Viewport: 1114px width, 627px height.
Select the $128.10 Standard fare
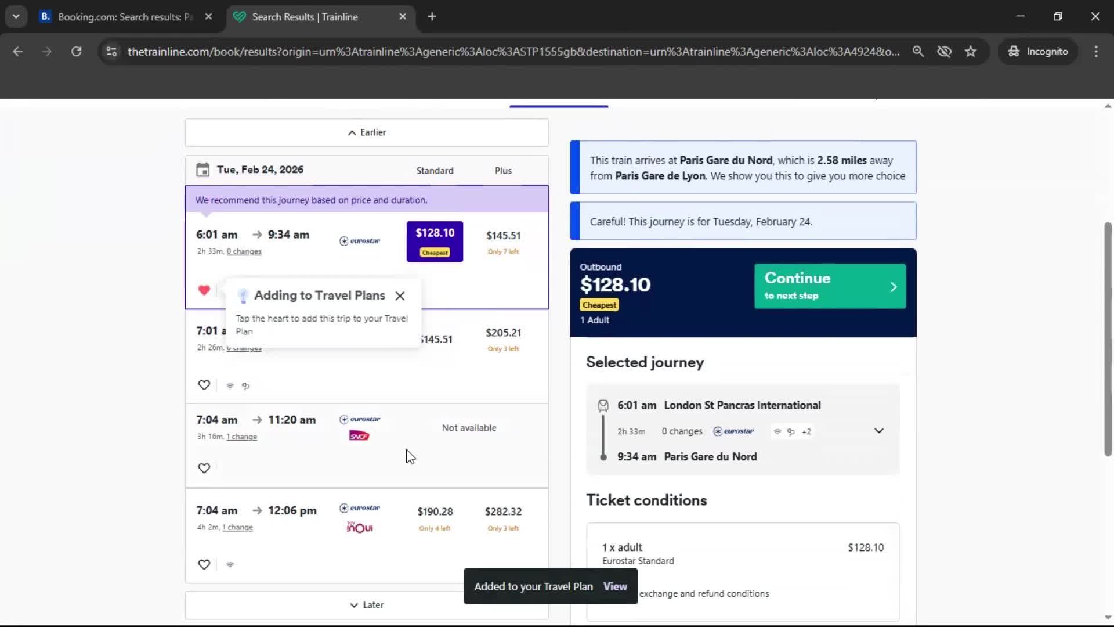[x=435, y=241]
